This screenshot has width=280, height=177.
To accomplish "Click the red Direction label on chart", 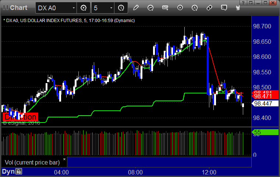I will pos(20,117).
